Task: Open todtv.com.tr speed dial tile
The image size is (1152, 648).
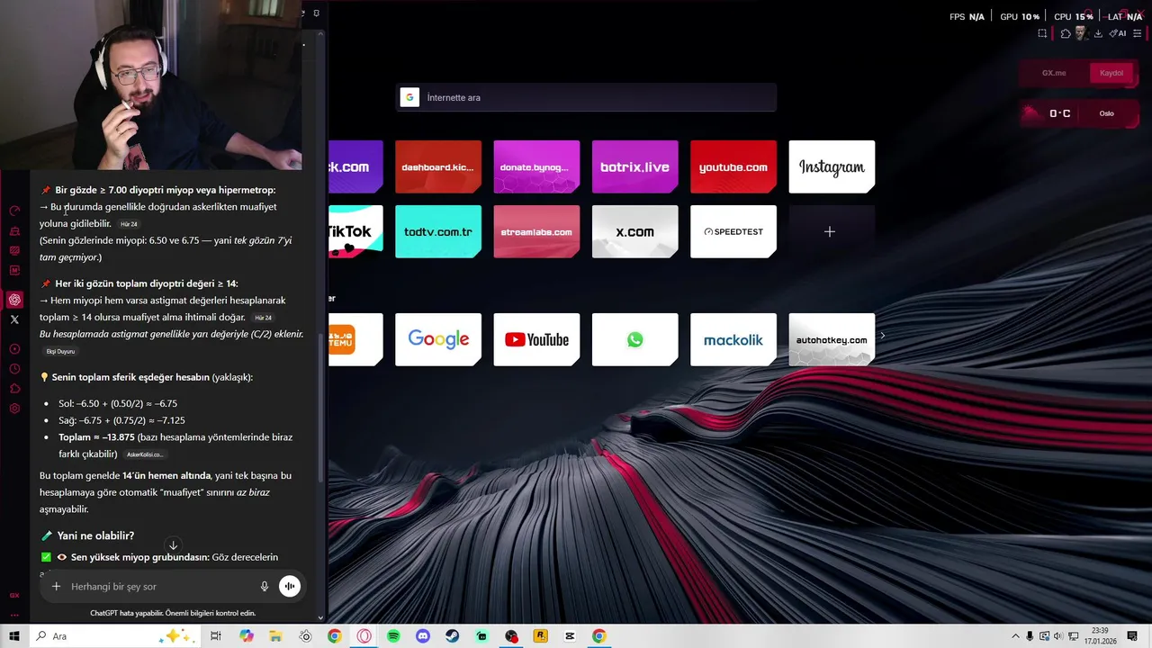Action: click(x=438, y=231)
